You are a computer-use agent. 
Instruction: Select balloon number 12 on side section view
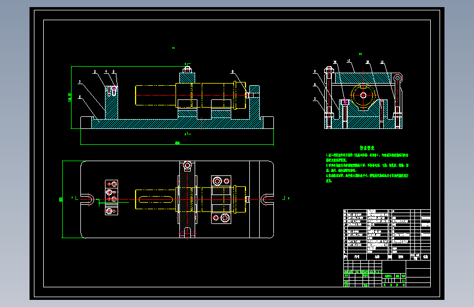(367, 62)
